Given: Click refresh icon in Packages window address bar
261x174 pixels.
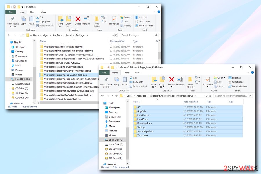Looking at the screenshot, I should (x=116, y=35).
